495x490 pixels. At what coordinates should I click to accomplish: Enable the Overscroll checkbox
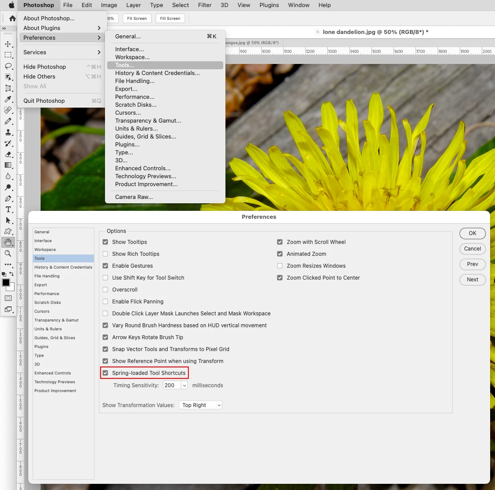tap(105, 290)
